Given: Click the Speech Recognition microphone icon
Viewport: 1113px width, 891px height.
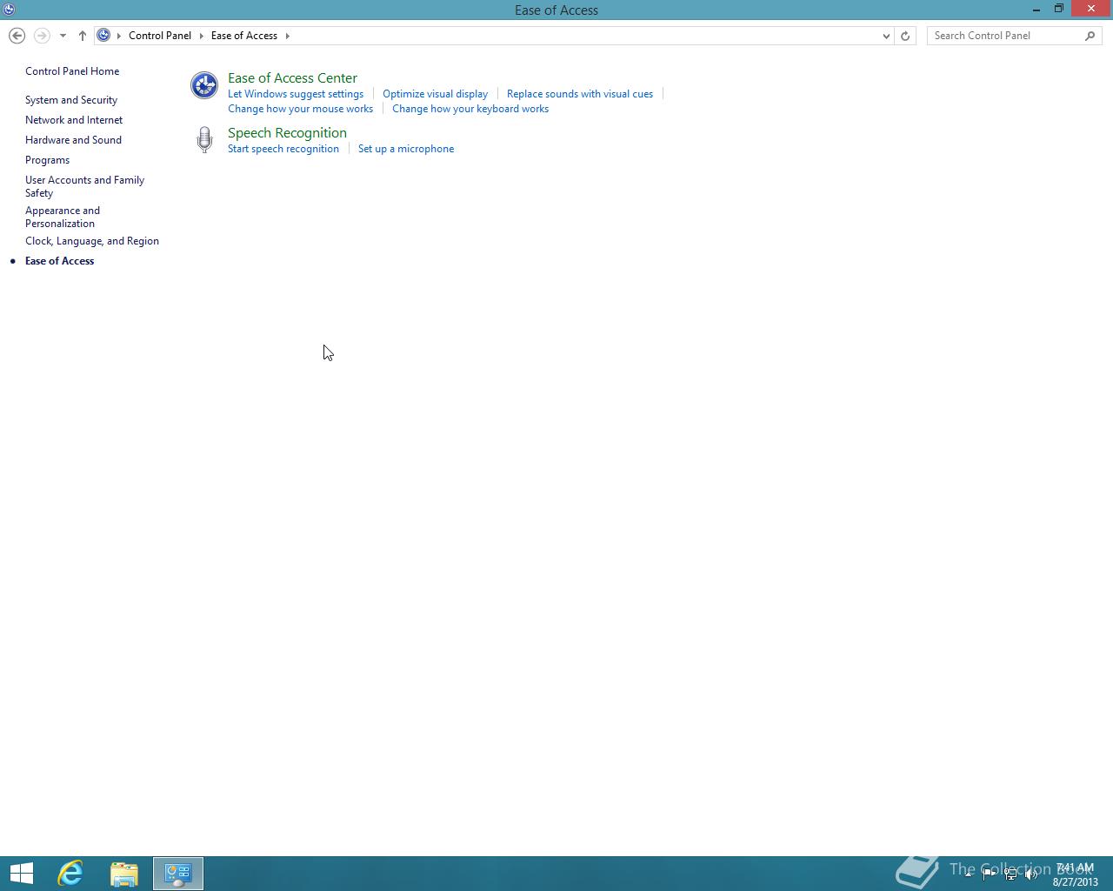Looking at the screenshot, I should click(204, 140).
